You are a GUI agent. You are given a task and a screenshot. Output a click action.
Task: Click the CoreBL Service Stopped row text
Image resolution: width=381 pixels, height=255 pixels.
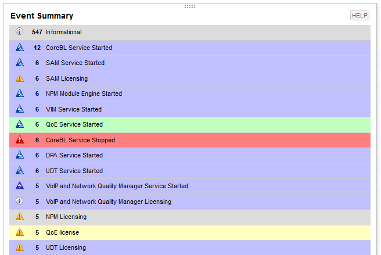80,140
